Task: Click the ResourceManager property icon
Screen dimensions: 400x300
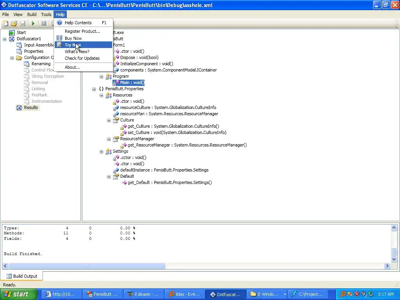Action: (116, 139)
